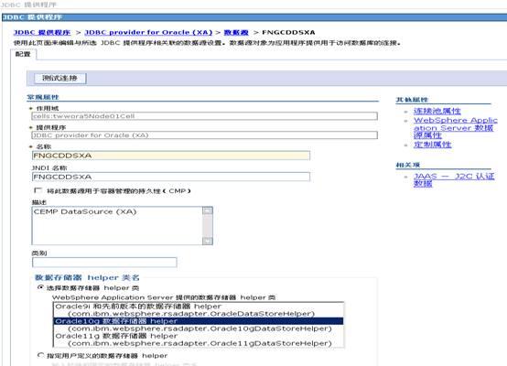The height and width of the screenshot is (366, 507).
Task: Open the 连接池属性 link
Action: (x=437, y=112)
